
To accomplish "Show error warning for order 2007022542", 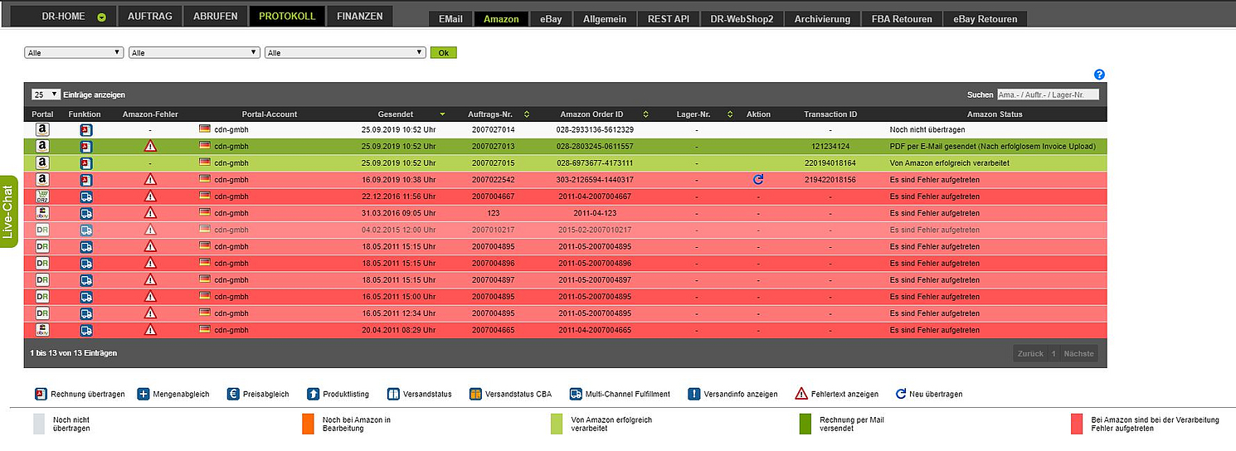I will click(x=150, y=179).
